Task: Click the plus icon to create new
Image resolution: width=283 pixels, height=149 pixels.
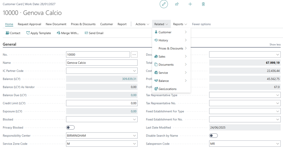Action: [x=190, y=4]
